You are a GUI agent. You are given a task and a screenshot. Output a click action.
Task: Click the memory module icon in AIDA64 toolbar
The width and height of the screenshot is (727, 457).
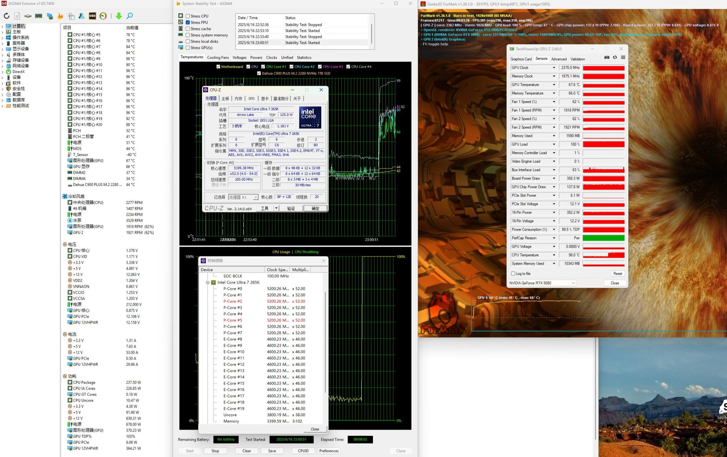point(39,16)
